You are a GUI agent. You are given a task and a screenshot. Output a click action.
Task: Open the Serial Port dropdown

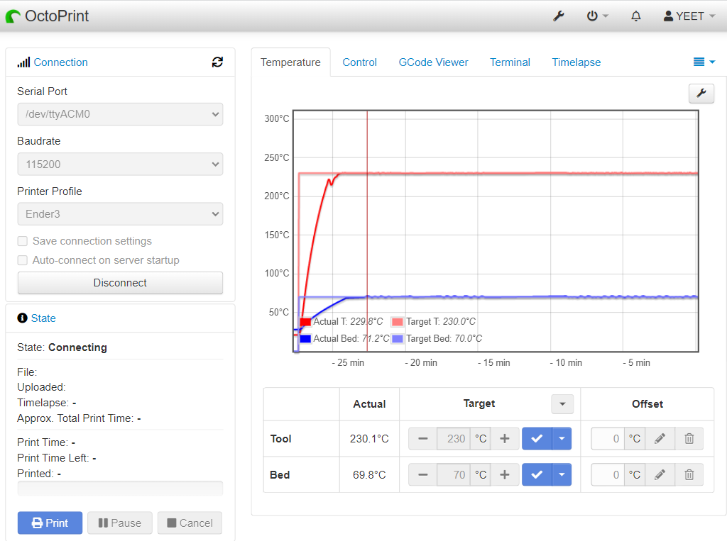pyautogui.click(x=120, y=114)
